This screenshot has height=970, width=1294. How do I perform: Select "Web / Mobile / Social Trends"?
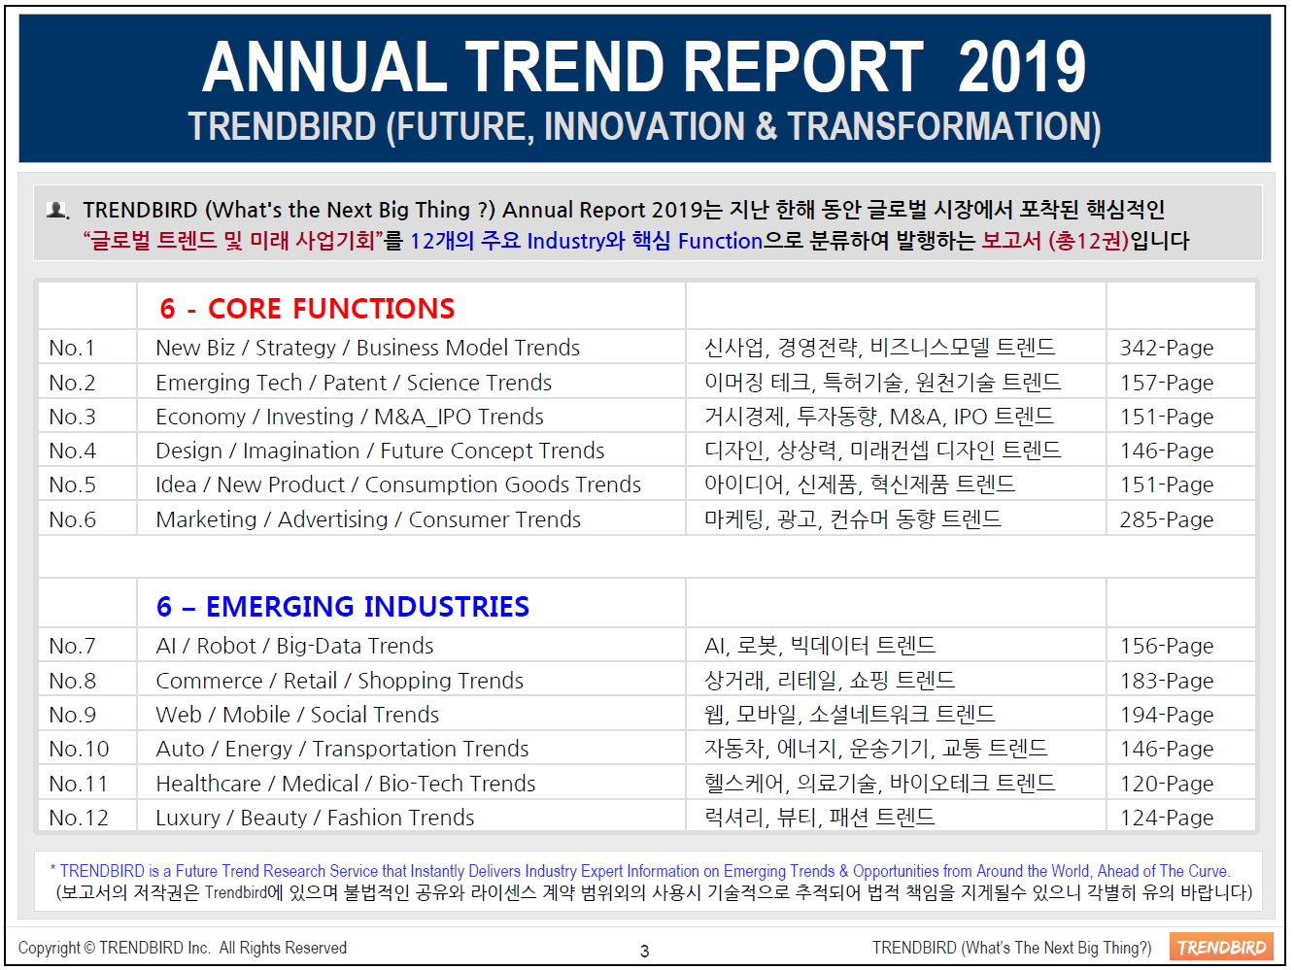297,715
